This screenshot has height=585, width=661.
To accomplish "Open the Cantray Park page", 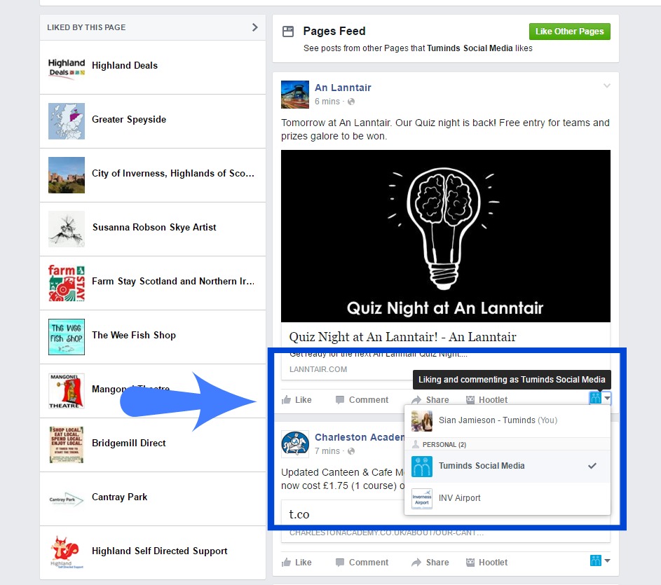I will [x=120, y=497].
